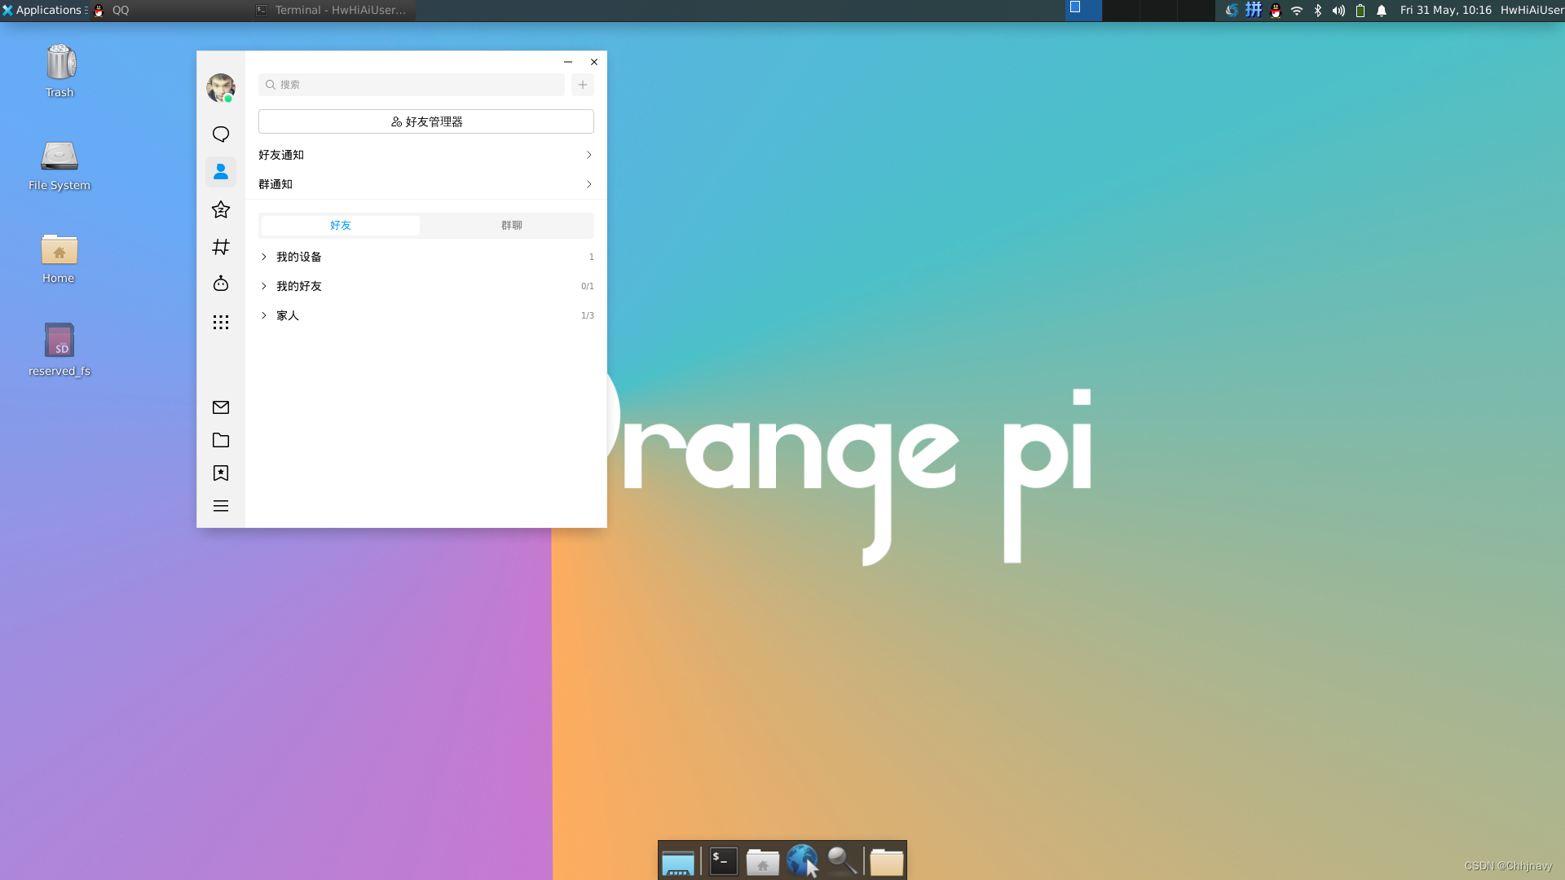Click the blue swirl tray icon
Image resolution: width=1565 pixels, height=880 pixels.
click(x=1232, y=10)
